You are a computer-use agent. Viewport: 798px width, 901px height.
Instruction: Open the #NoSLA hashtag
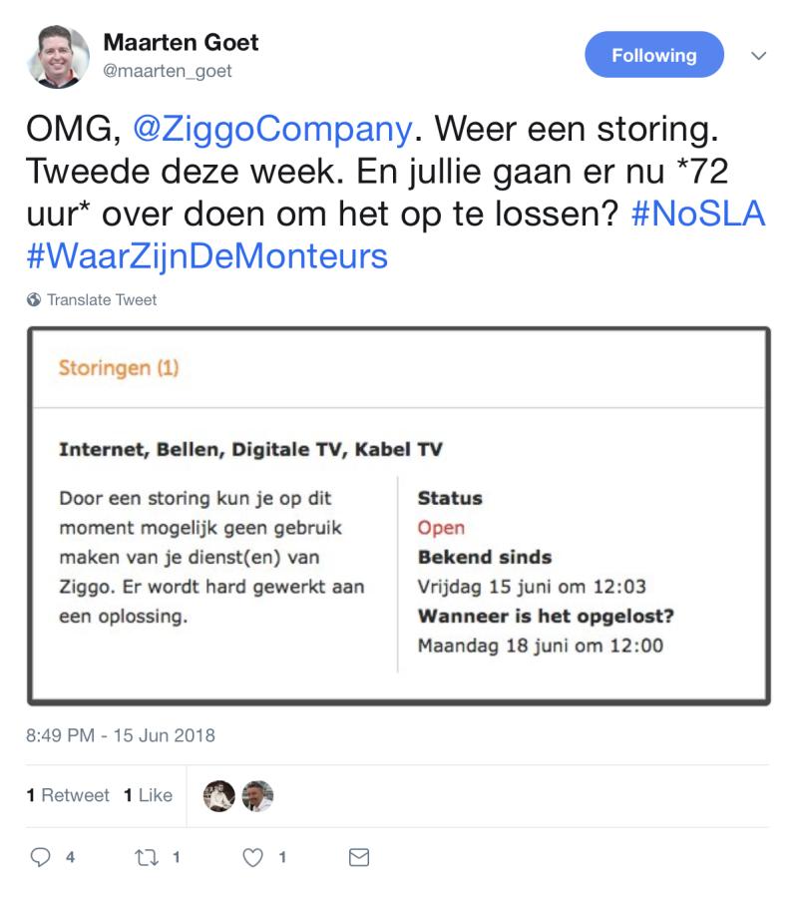(x=698, y=214)
